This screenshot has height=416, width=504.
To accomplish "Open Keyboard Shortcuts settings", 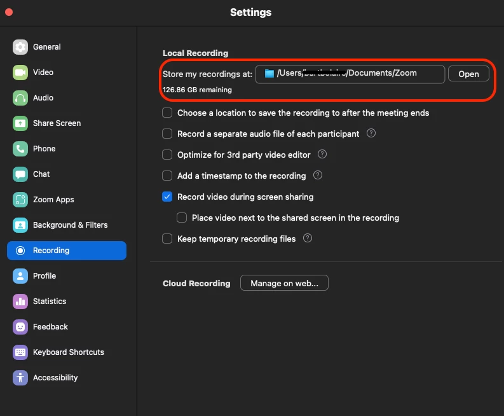I will (67, 352).
